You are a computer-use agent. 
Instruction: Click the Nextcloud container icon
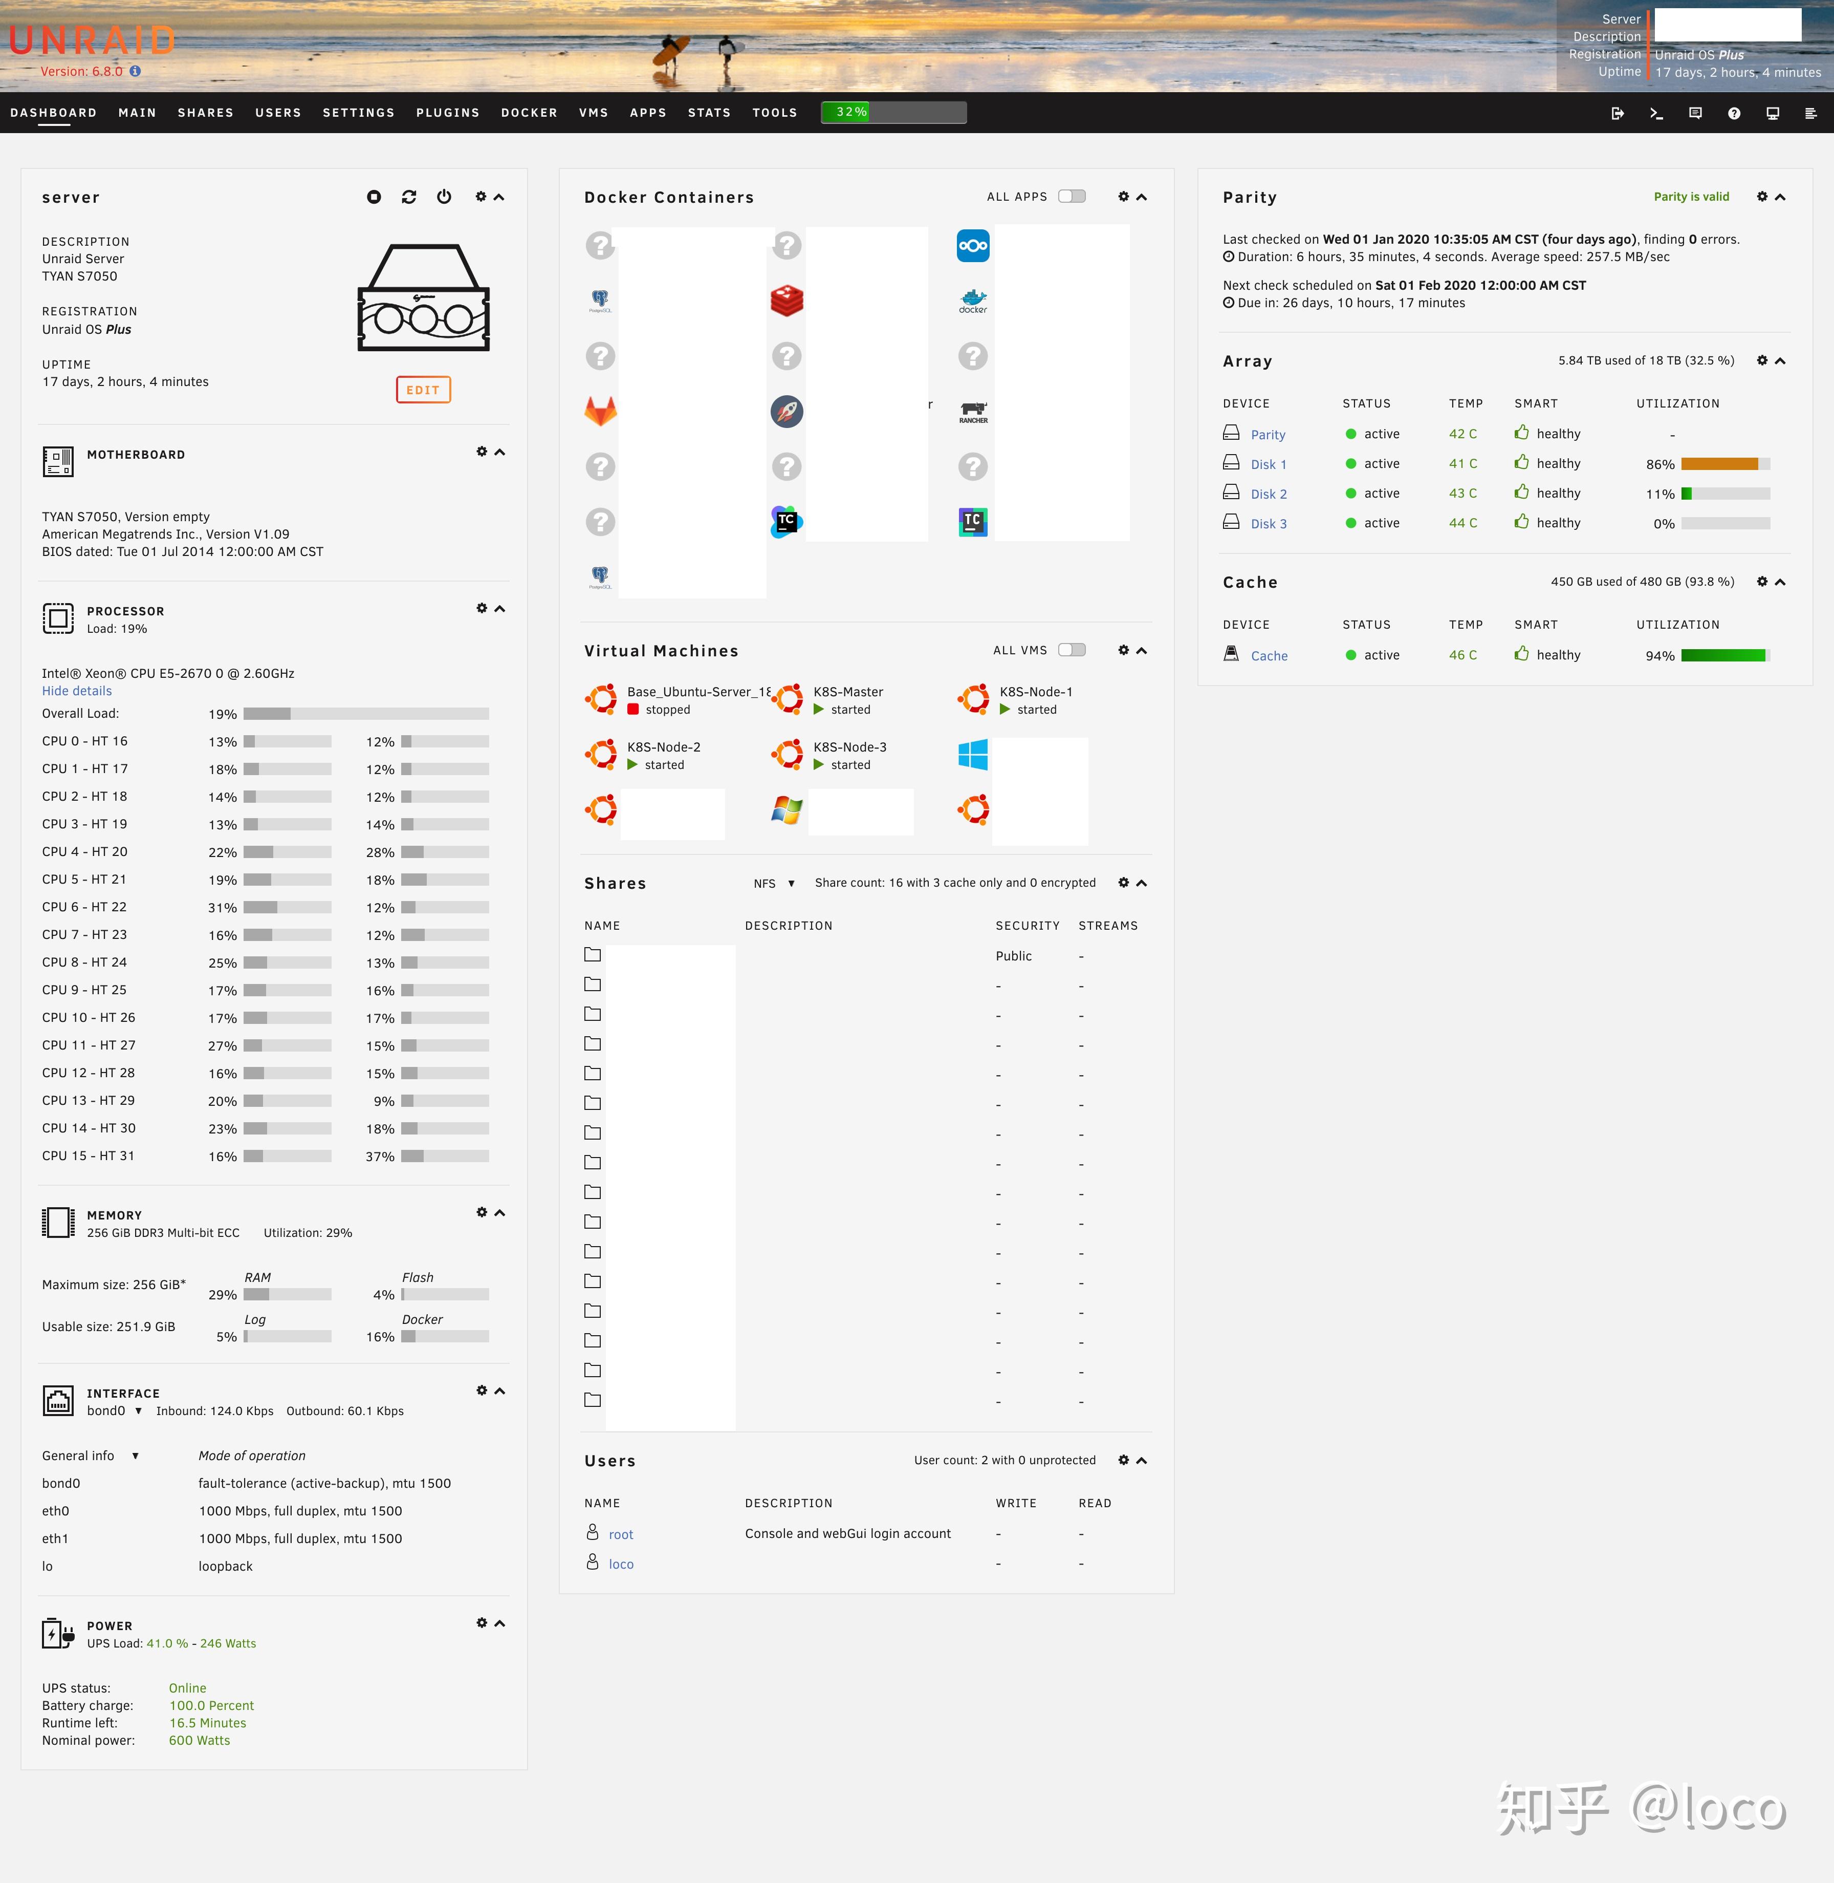[973, 246]
